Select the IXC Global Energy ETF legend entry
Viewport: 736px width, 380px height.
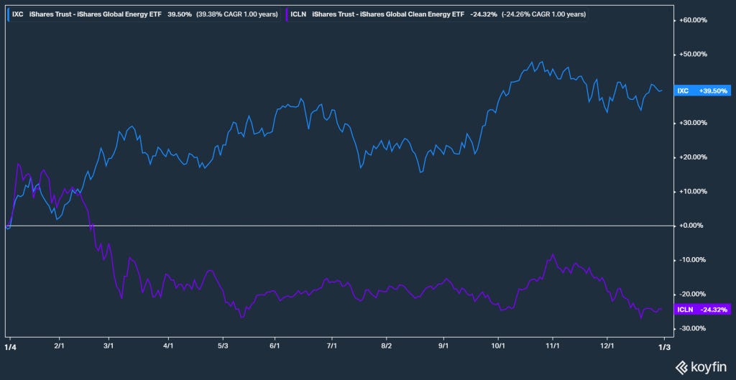(144, 14)
